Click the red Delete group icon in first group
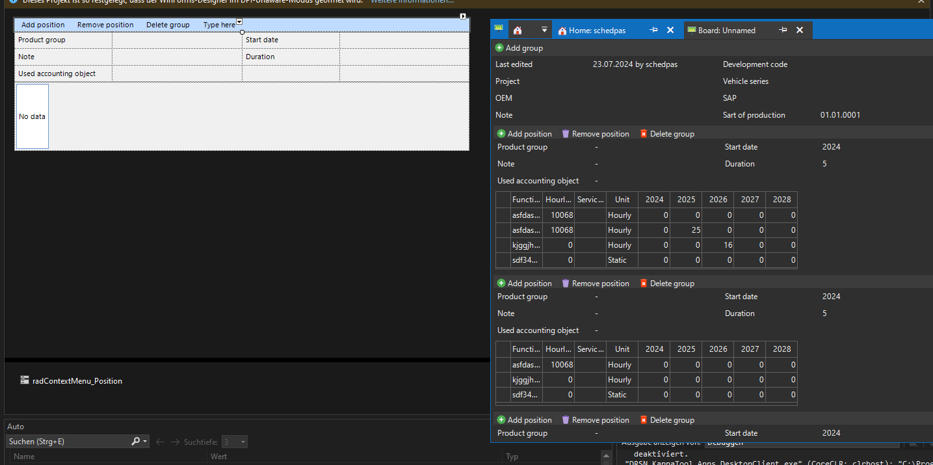This screenshot has height=465, width=933. pos(644,133)
